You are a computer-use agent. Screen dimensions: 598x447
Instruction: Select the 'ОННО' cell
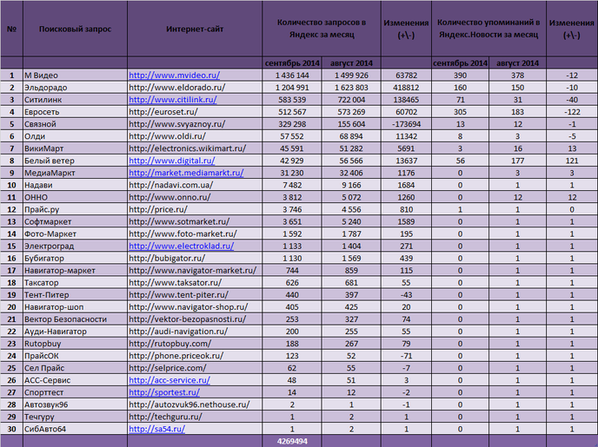75,197
